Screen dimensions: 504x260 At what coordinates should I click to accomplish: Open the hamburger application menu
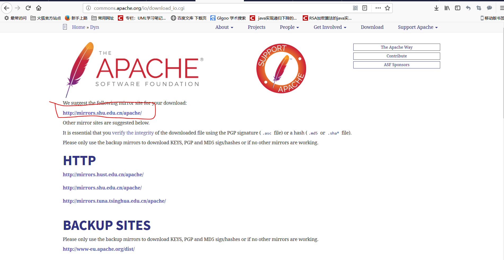501,8
